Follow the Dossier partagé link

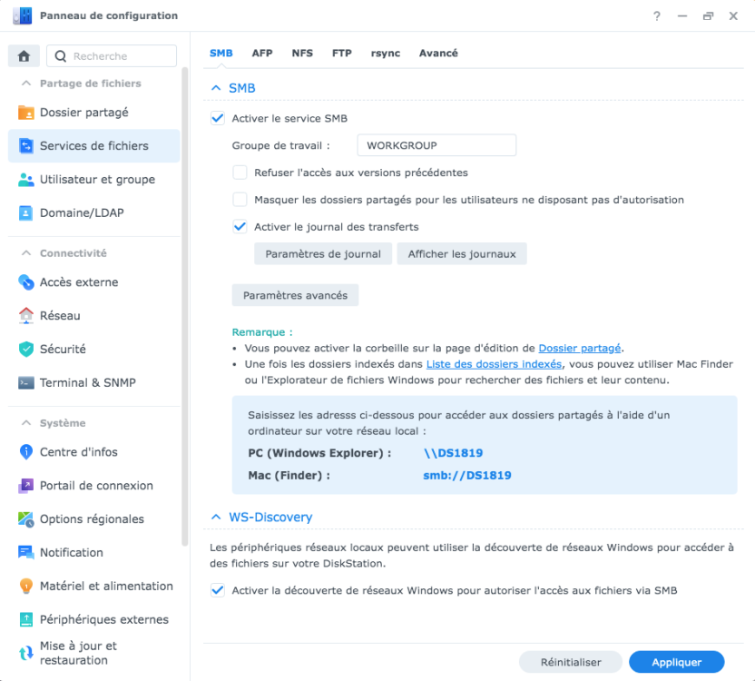coord(580,348)
